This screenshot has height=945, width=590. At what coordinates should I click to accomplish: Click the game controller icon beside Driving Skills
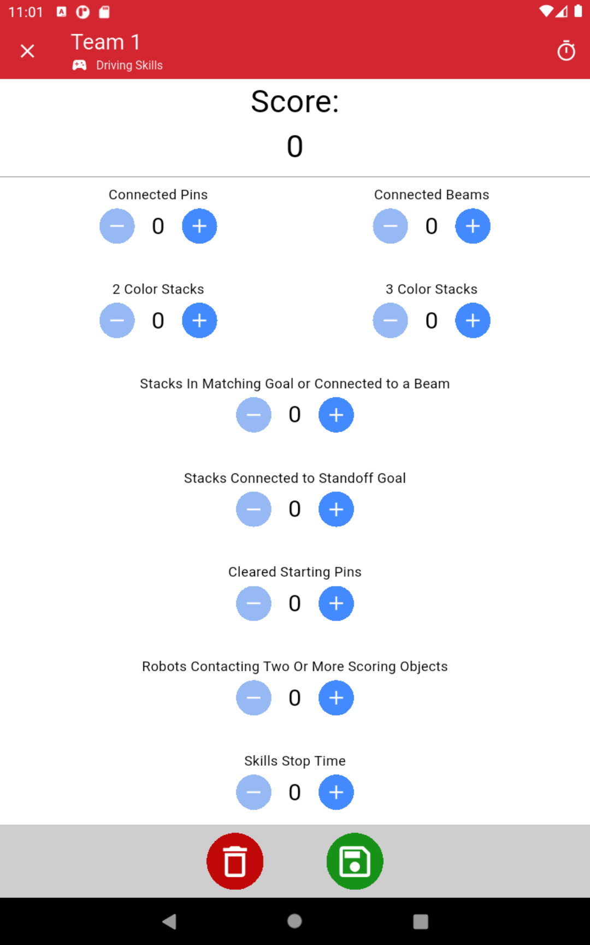(x=79, y=65)
